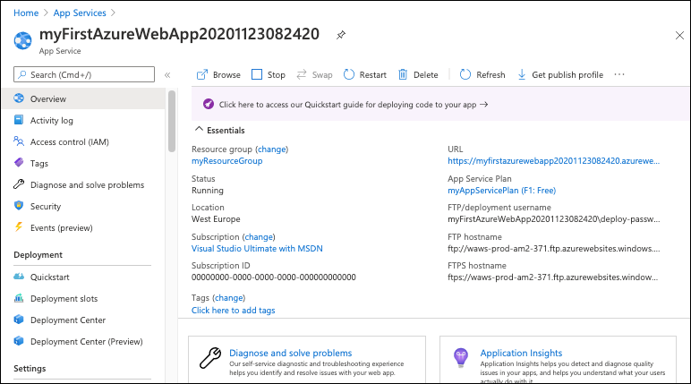Click the Swap arrows icon
Image resolution: width=691 pixels, height=384 pixels.
[x=302, y=74]
